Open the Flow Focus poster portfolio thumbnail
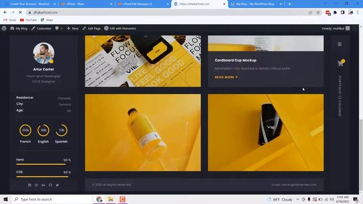 143,61
